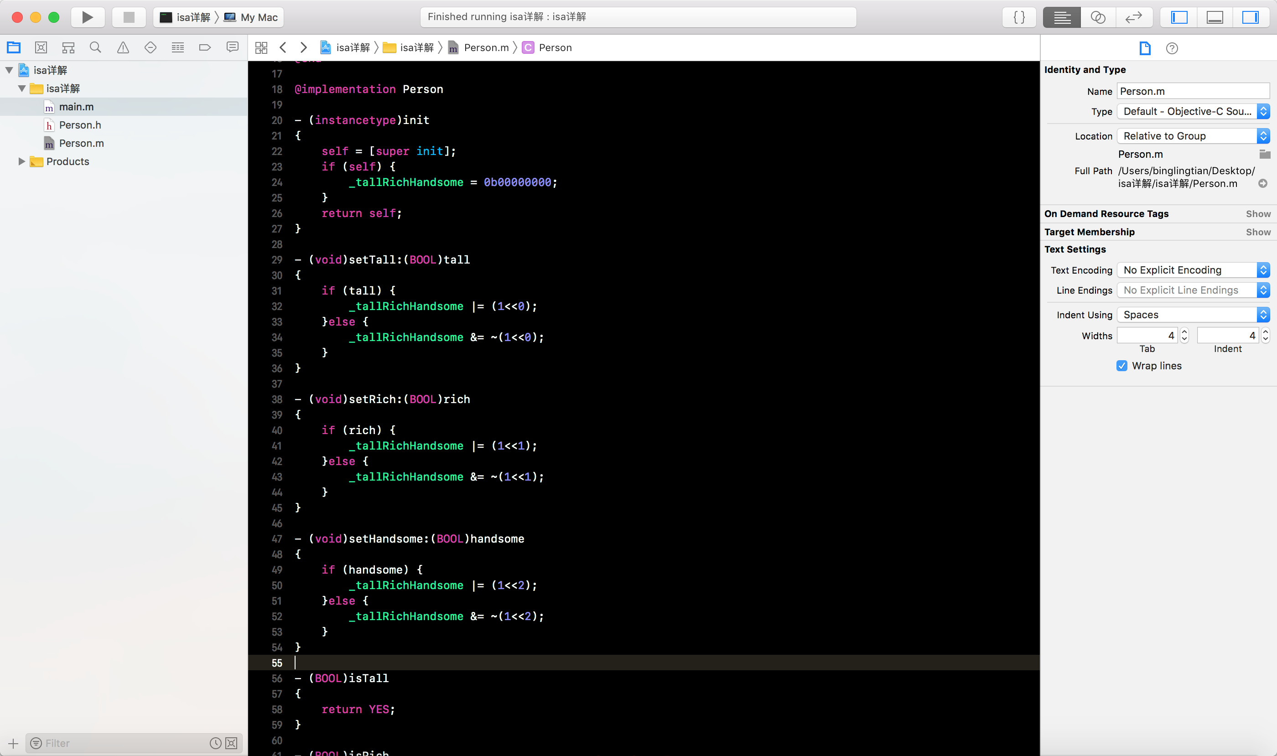This screenshot has height=756, width=1277.
Task: Choose file location with folder icon
Action: coord(1264,154)
